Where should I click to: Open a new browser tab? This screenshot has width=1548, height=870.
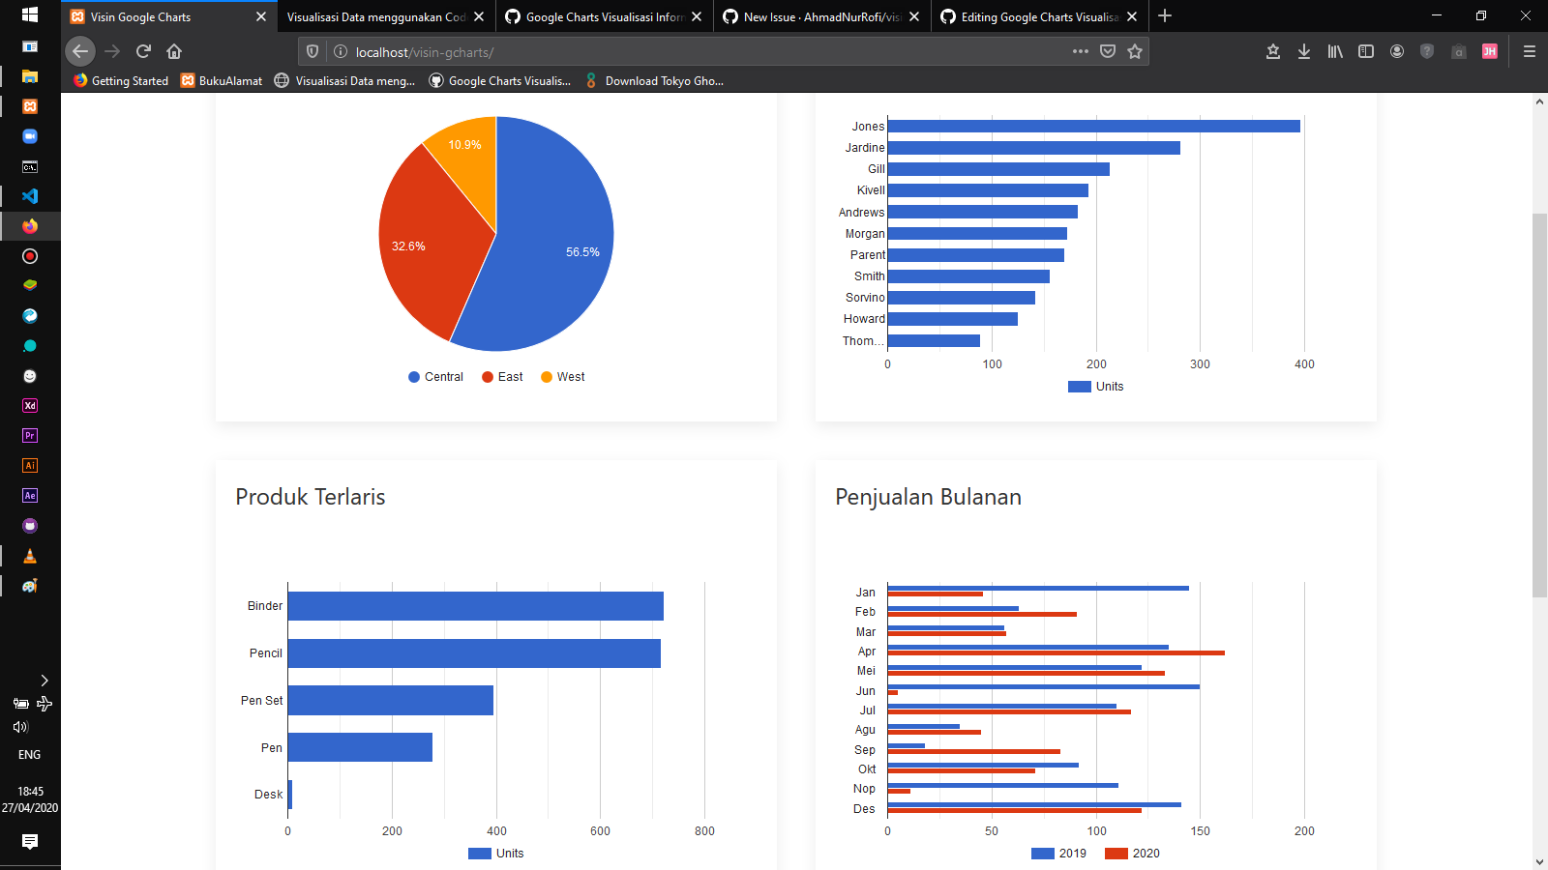tap(1165, 15)
